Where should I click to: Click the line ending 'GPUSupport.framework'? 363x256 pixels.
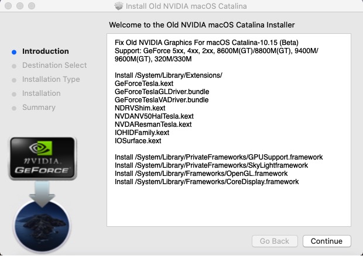pyautogui.click(x=218, y=157)
